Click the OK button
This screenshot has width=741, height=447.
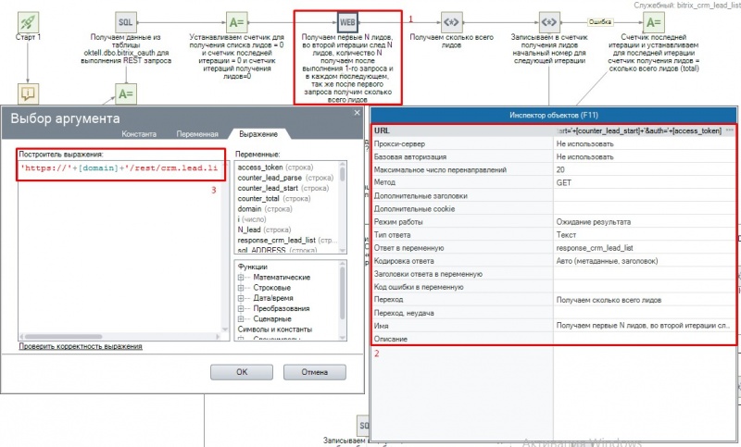(242, 372)
